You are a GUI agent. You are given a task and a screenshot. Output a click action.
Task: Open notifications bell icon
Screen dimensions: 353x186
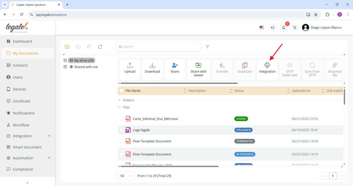click(284, 28)
